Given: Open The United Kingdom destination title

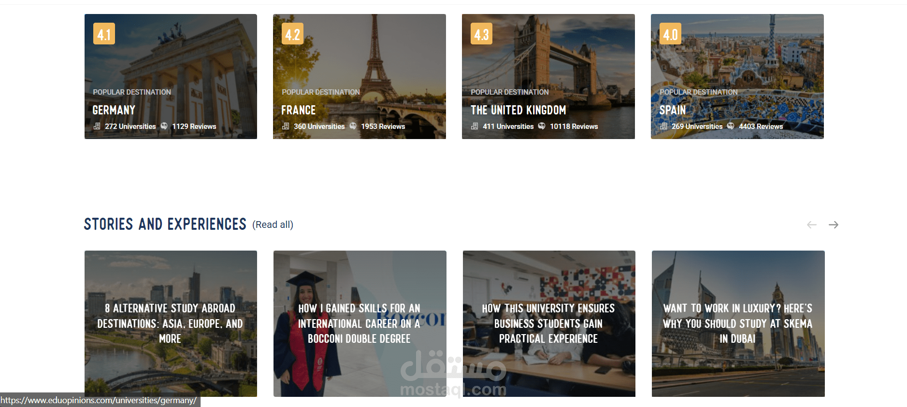Looking at the screenshot, I should pos(518,110).
